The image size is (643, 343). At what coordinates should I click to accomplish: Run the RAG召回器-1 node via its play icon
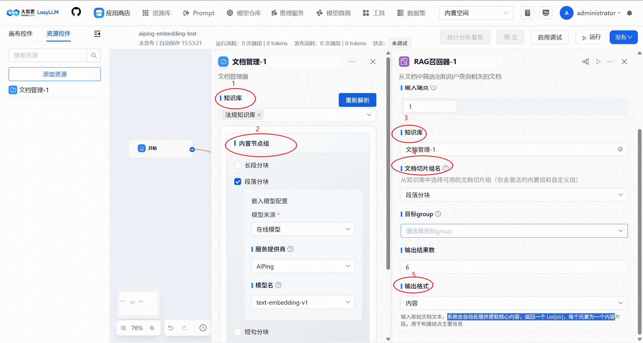[599, 61]
